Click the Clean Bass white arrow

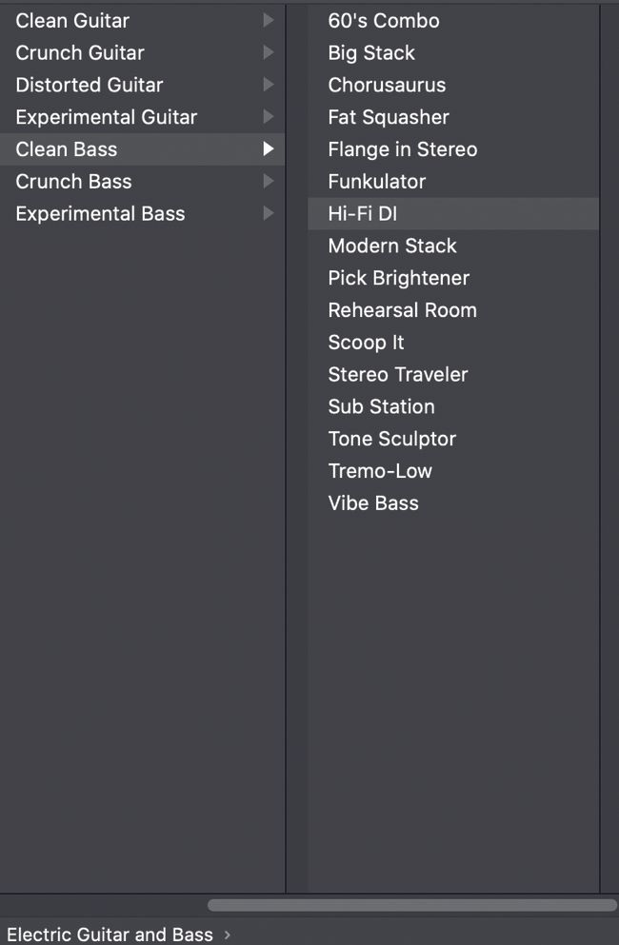(x=269, y=149)
